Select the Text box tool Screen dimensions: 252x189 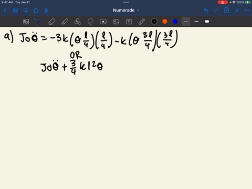coord(129,22)
